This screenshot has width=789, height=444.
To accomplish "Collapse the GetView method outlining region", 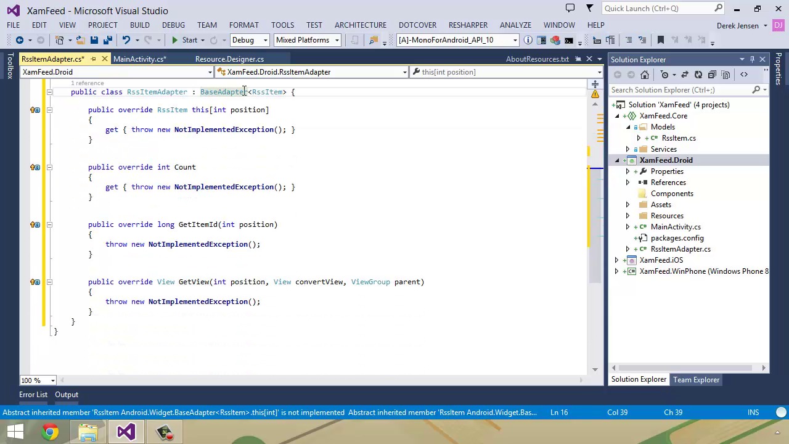I will tap(49, 282).
